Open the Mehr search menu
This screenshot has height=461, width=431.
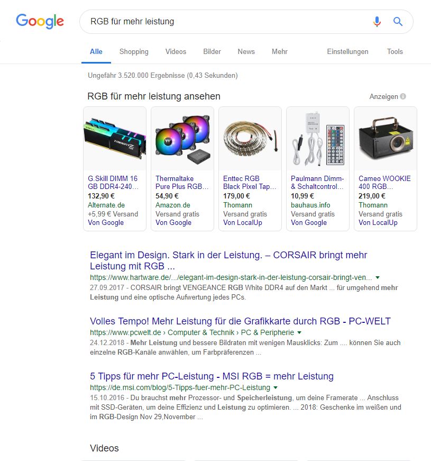[280, 52]
